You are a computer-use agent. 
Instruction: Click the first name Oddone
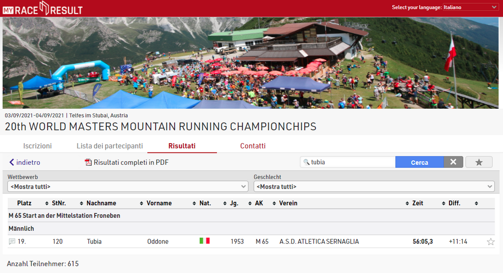pyautogui.click(x=158, y=242)
